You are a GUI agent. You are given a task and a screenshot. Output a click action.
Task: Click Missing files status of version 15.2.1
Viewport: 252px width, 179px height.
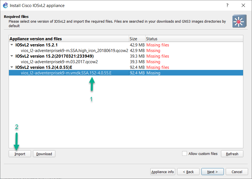[x=158, y=45]
